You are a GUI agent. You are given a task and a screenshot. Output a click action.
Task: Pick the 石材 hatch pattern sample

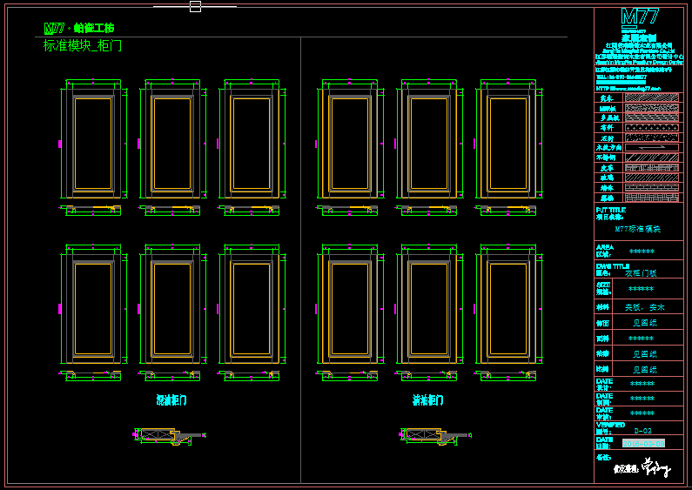[654, 138]
